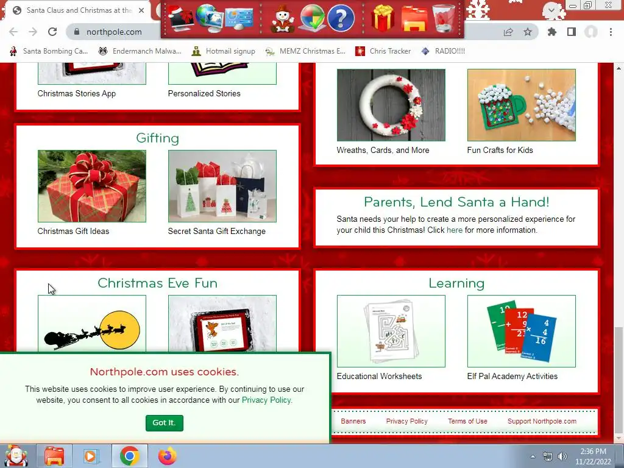Click the maze worksheet image
The width and height of the screenshot is (624, 468).
point(391,331)
